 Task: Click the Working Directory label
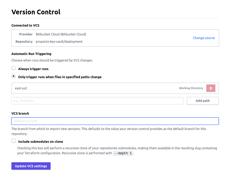tap(191, 88)
